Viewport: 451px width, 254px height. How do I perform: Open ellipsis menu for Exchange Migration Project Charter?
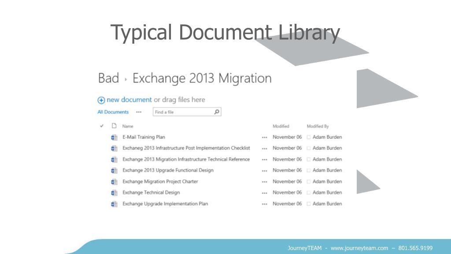coord(265,182)
